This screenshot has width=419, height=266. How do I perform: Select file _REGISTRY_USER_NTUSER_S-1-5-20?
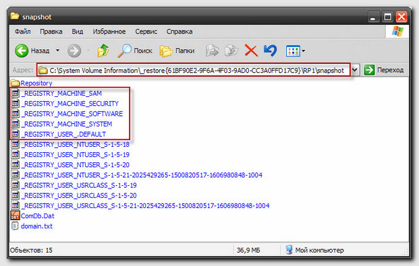click(x=76, y=165)
